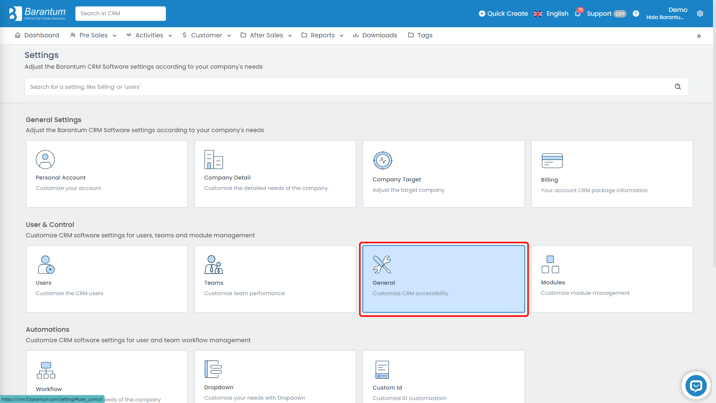Click the Tags folder icon
This screenshot has height=403, width=716.
(x=411, y=35)
